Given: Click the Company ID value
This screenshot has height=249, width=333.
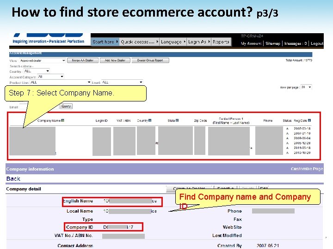Looking at the screenshot, I should [x=118, y=227].
